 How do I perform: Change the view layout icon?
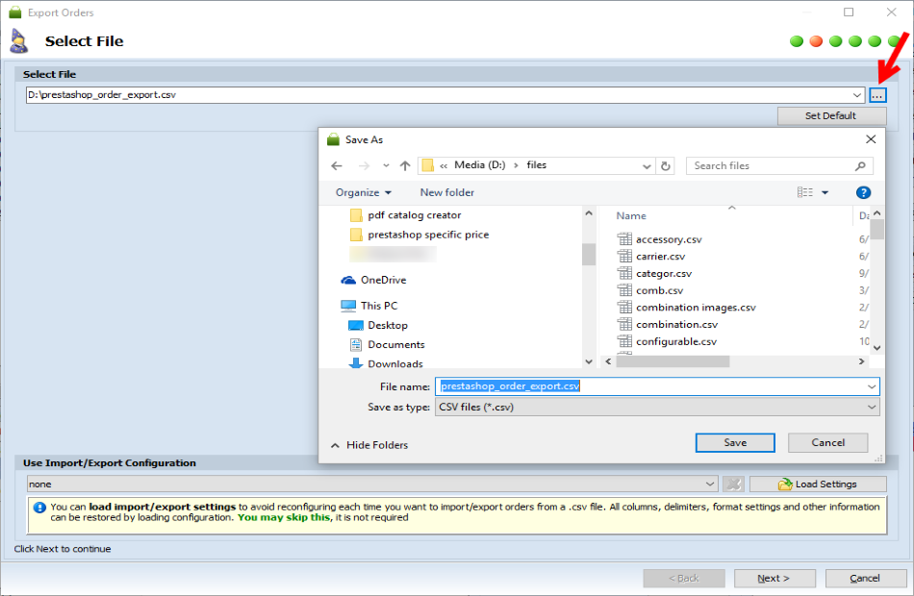(x=805, y=193)
